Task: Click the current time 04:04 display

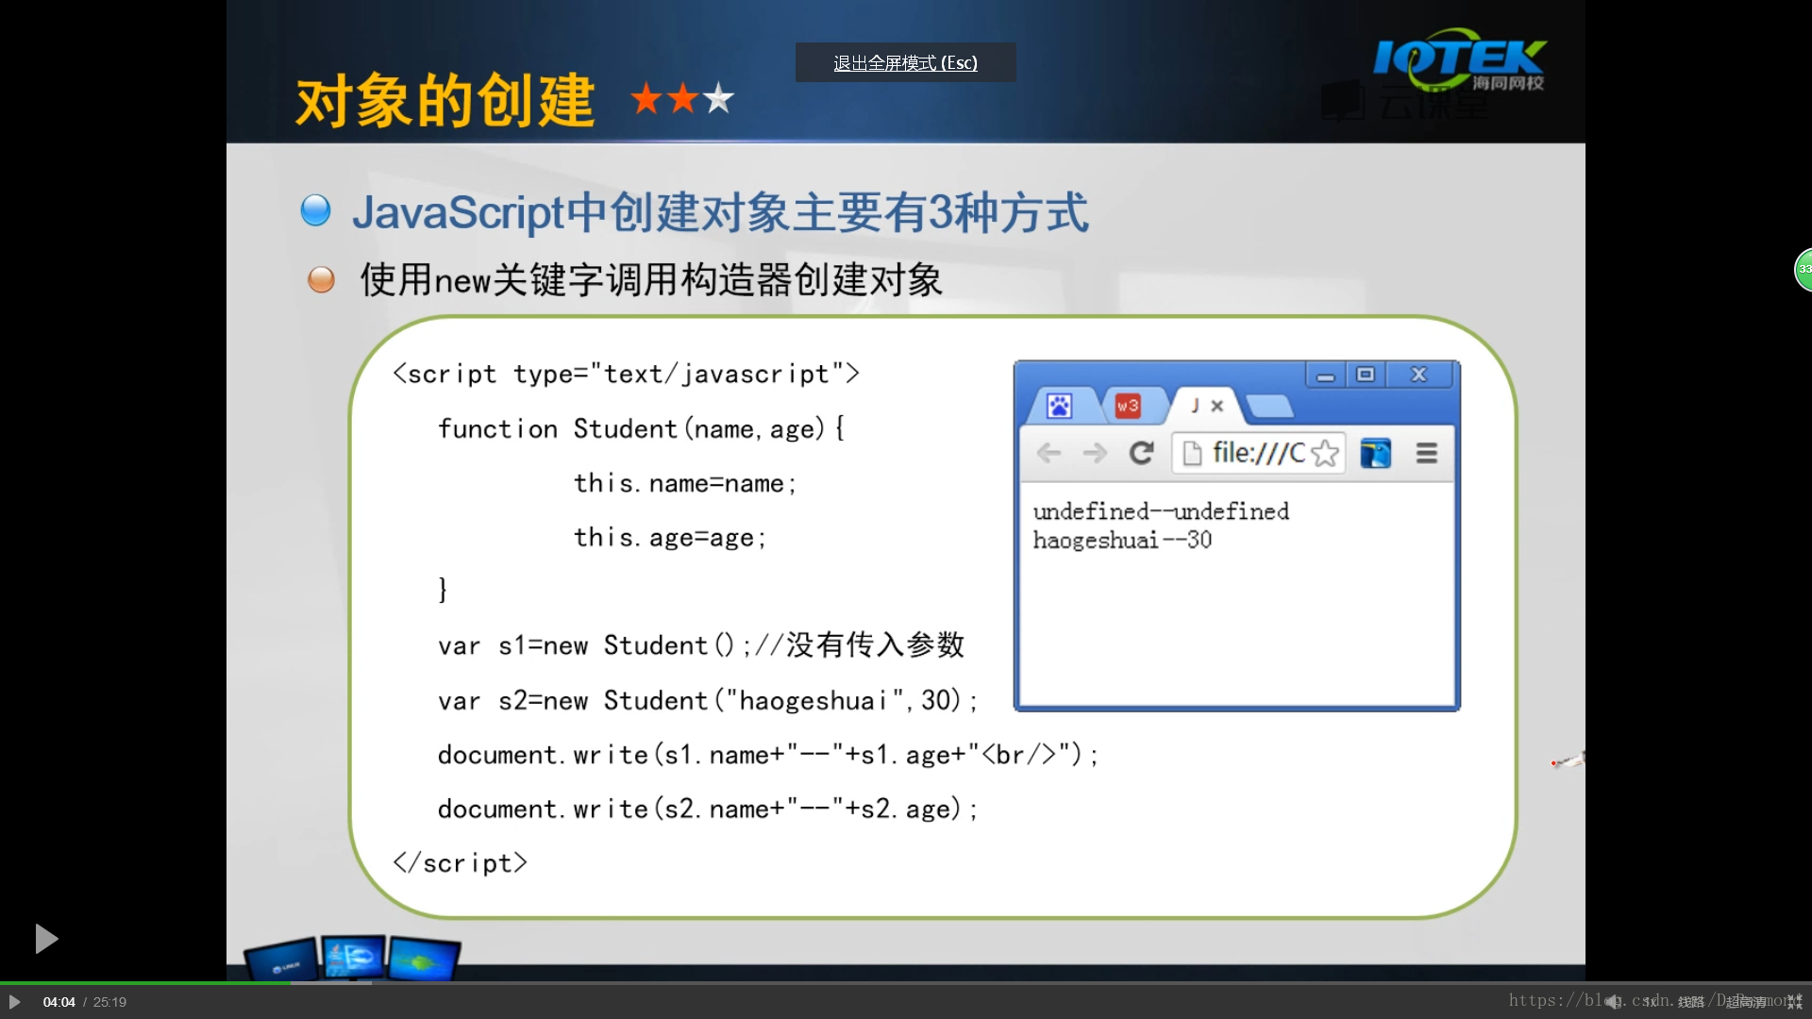Action: point(59,1002)
